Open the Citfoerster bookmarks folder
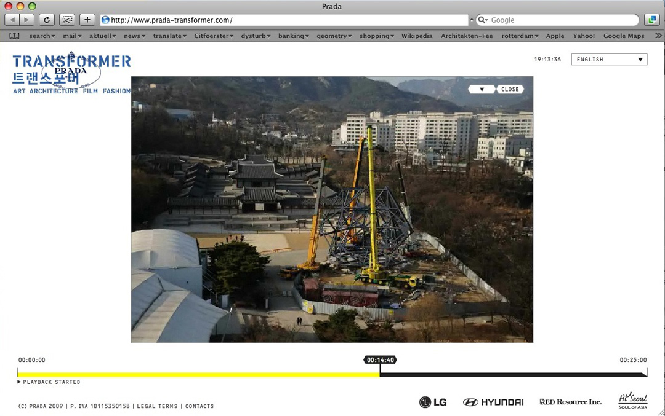Viewport: 665px width, 416px height. tap(214, 36)
